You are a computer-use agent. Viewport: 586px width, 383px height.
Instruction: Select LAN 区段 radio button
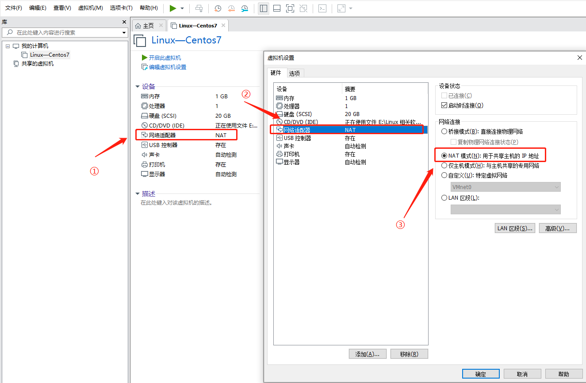click(444, 198)
